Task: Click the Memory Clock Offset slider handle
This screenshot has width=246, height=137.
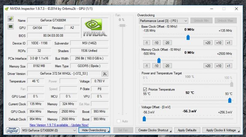Action: coord(159,60)
